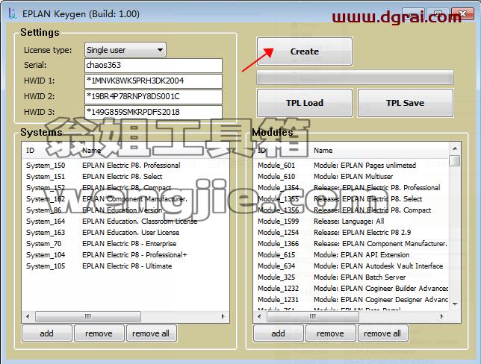Click the TPL Save button
481x364 pixels.
[406, 103]
